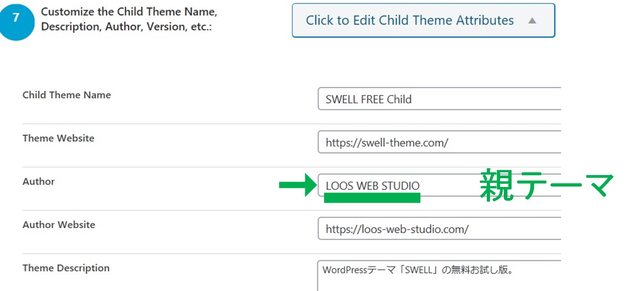Click the blue step 7 circle badge
Image resolution: width=628 pixels, height=291 pixels.
tap(16, 20)
